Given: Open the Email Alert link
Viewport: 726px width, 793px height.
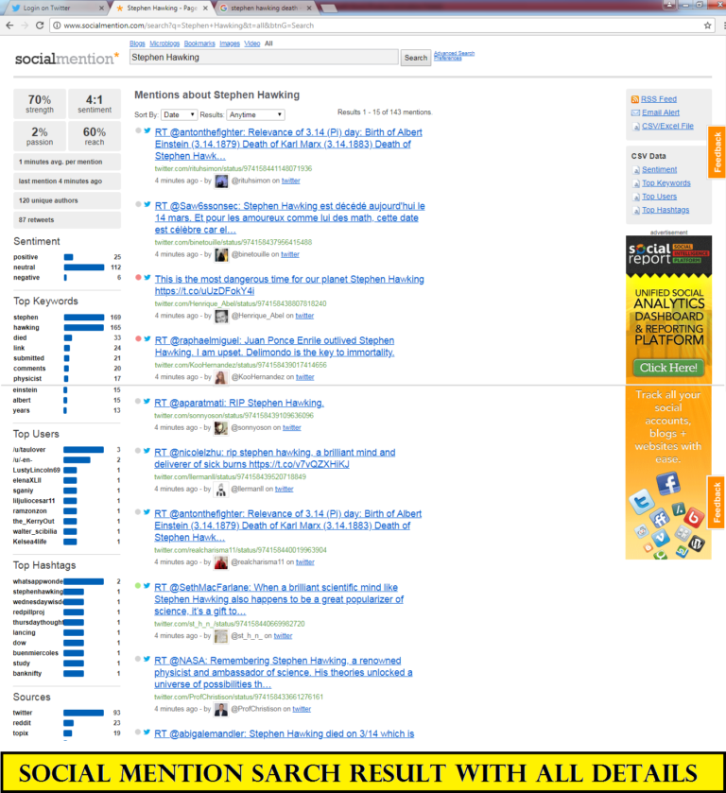Looking at the screenshot, I should (x=661, y=112).
